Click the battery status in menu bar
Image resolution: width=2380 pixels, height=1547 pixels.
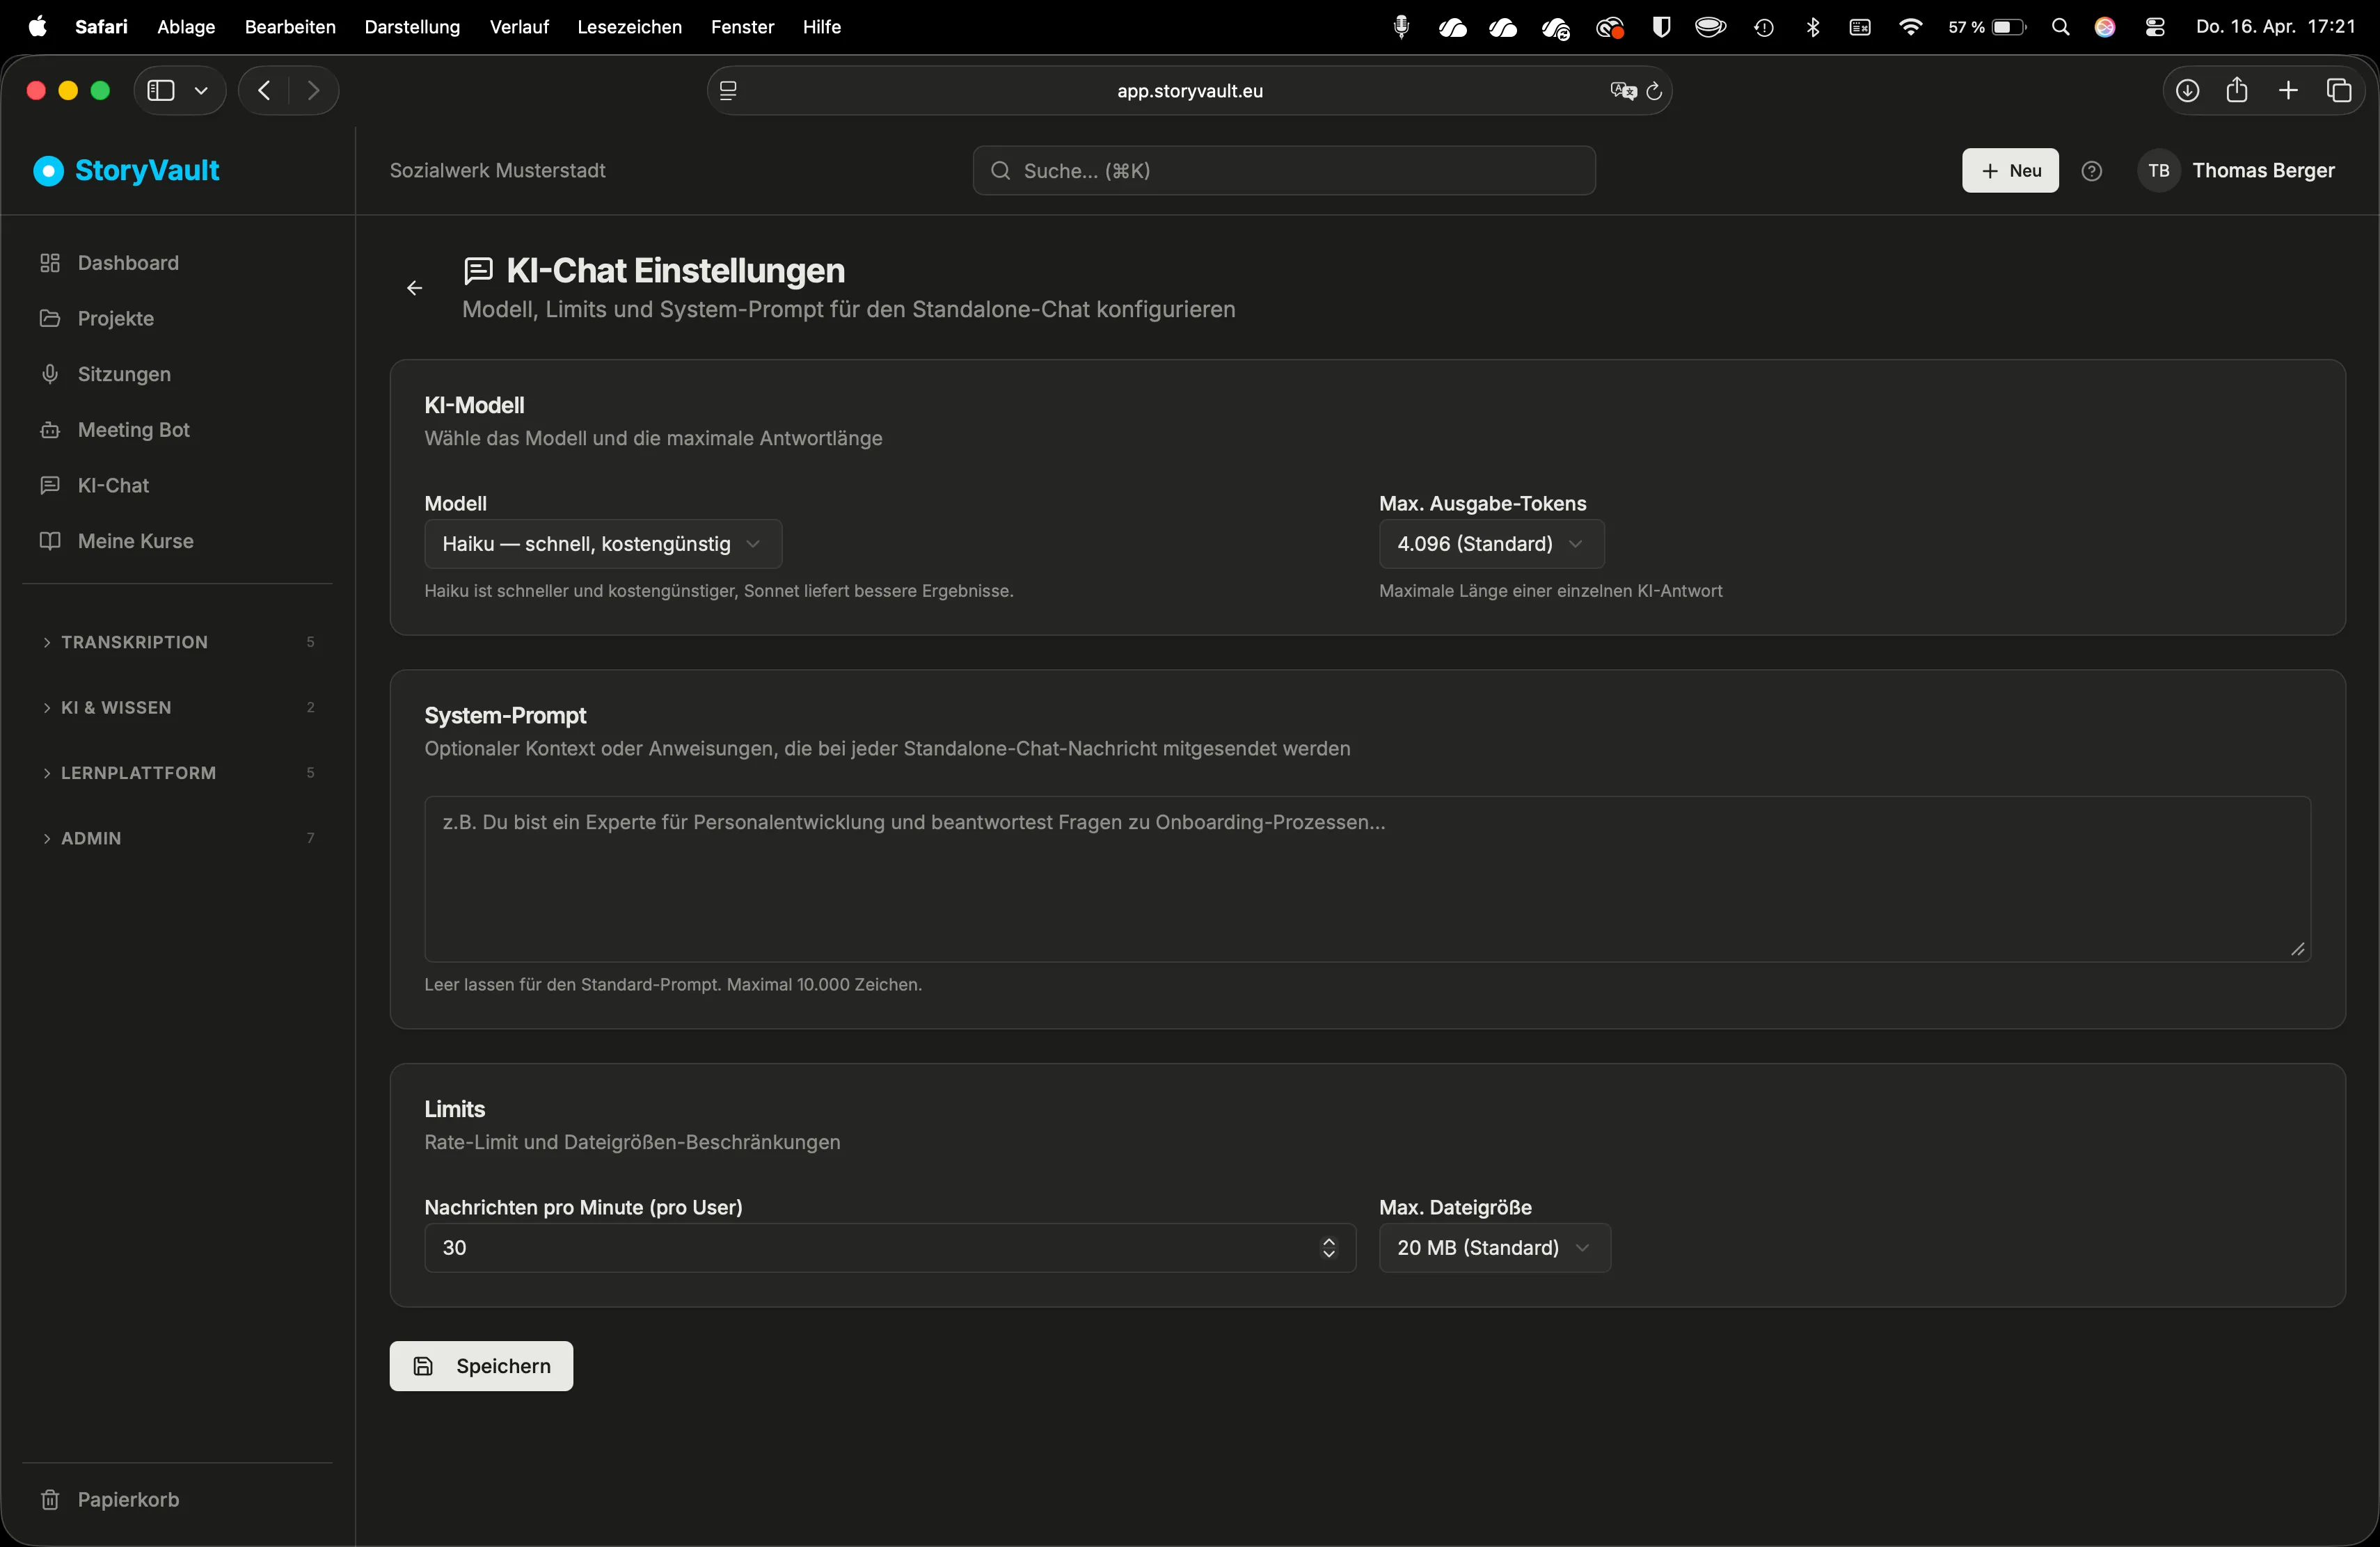tap(1987, 27)
